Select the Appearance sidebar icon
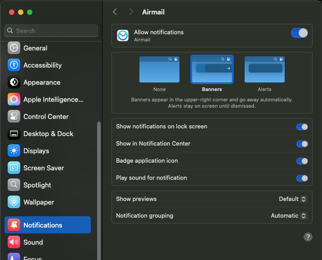Image resolution: width=322 pixels, height=260 pixels. [x=14, y=82]
